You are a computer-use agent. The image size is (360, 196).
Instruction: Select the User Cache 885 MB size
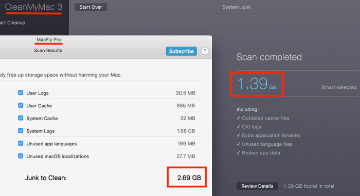pos(186,106)
